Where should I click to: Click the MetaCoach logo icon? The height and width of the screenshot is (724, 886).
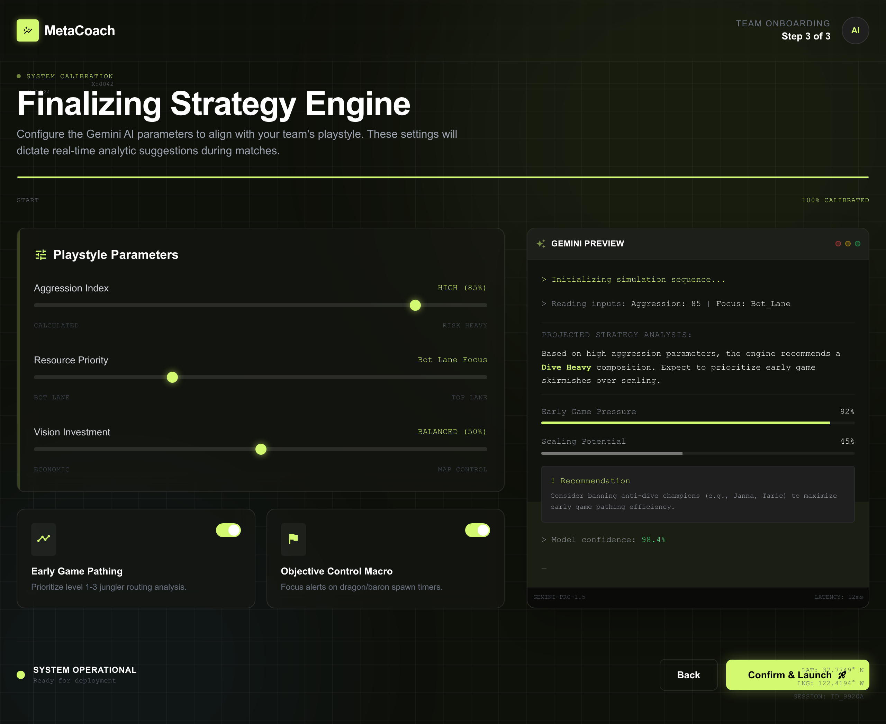pyautogui.click(x=28, y=30)
